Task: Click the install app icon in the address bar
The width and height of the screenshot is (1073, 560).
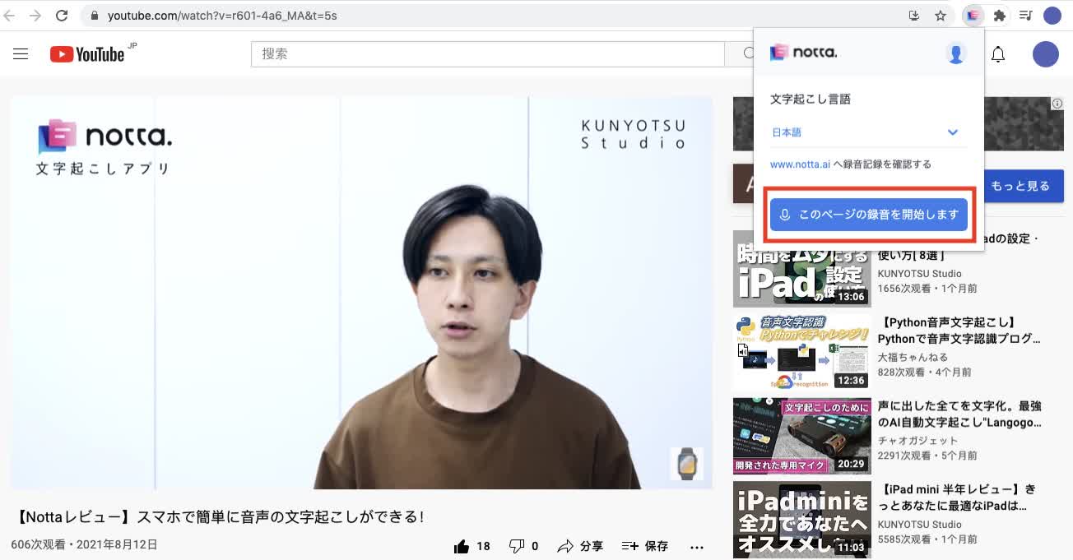Action: click(x=913, y=16)
